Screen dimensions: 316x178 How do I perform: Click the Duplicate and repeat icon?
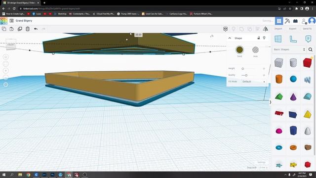[20, 29]
